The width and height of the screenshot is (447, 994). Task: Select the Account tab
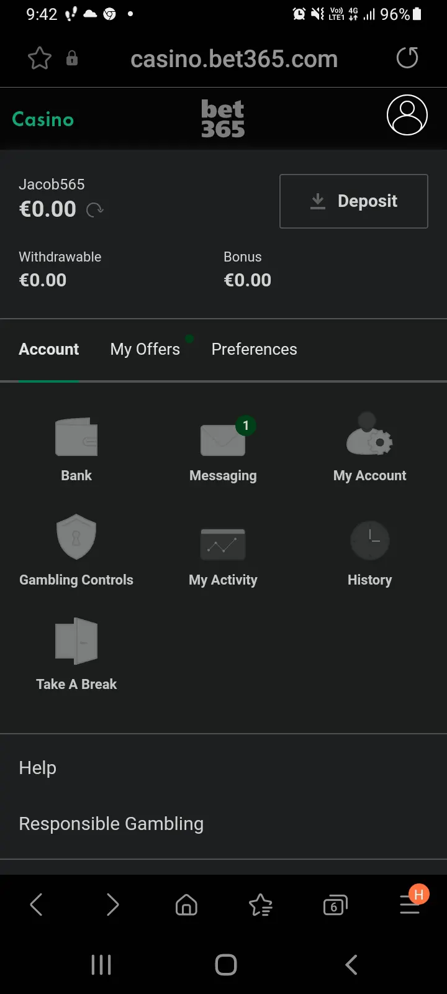pyautogui.click(x=49, y=349)
